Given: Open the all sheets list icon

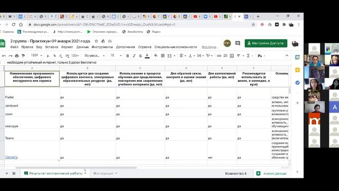Looking at the screenshot, I should click(x=14, y=173).
